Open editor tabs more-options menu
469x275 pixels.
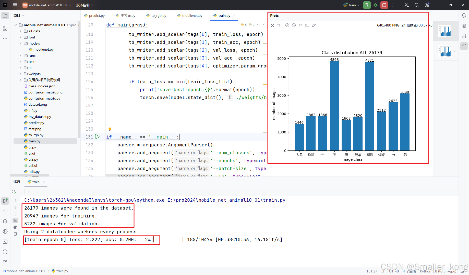[x=262, y=16]
